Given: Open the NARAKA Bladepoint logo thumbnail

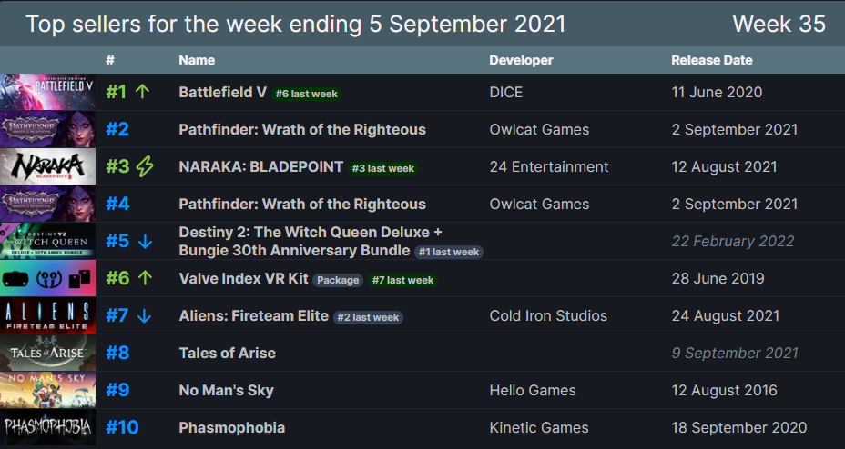Looking at the screenshot, I should tap(47, 166).
